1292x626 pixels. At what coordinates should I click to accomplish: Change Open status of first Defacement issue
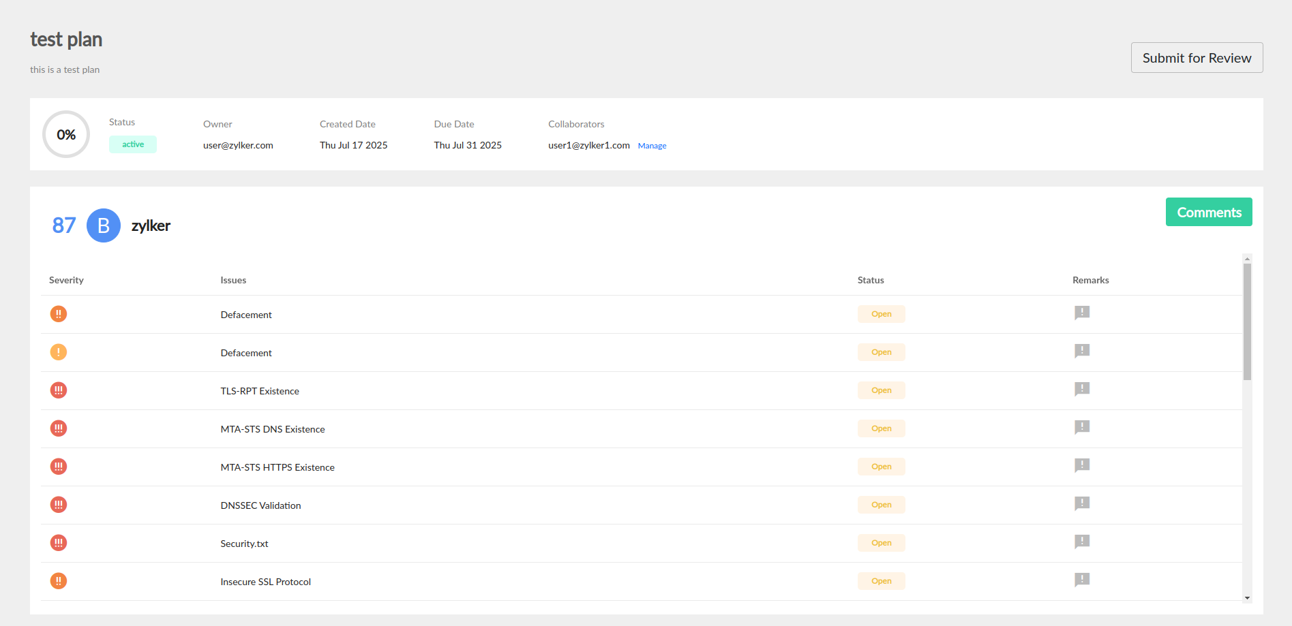coord(881,314)
